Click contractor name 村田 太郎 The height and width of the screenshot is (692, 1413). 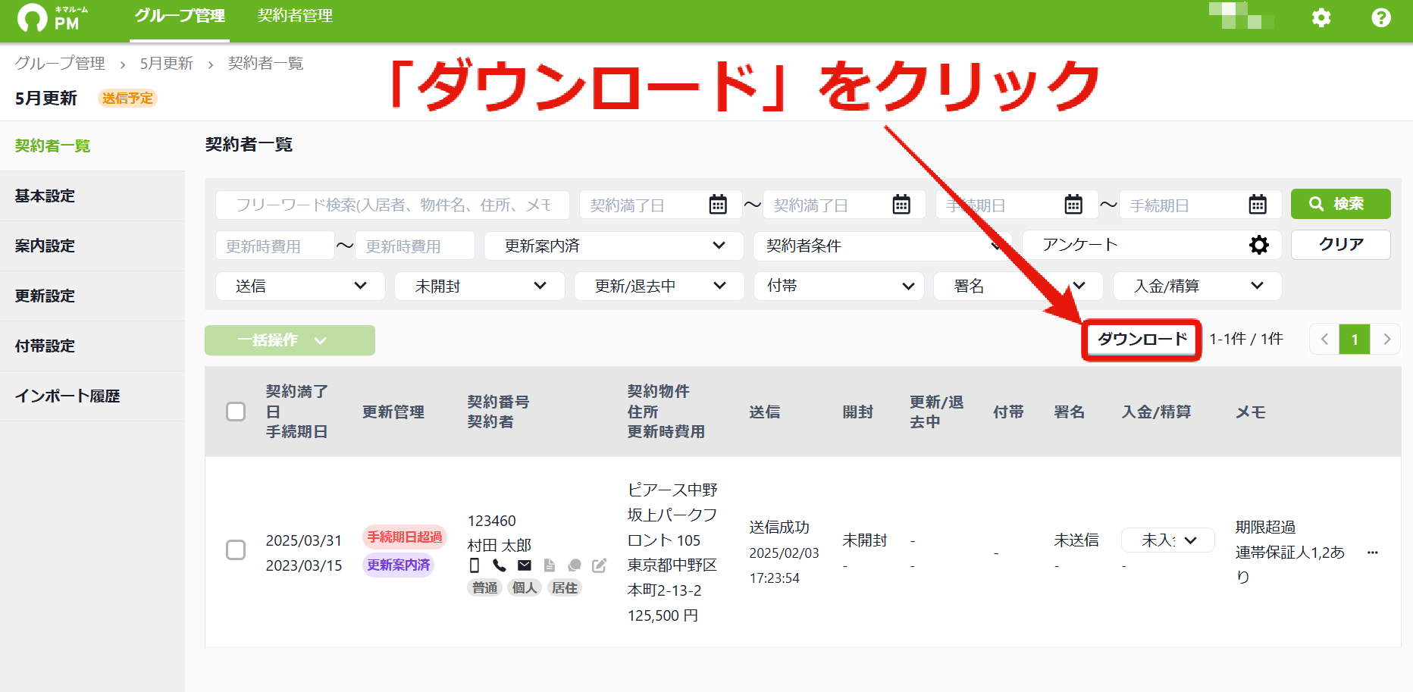pyautogui.click(x=500, y=546)
